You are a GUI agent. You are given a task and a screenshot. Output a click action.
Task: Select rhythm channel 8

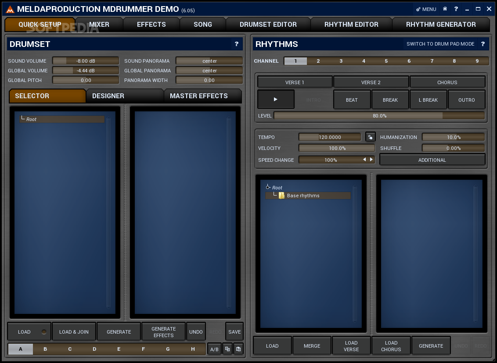[454, 61]
